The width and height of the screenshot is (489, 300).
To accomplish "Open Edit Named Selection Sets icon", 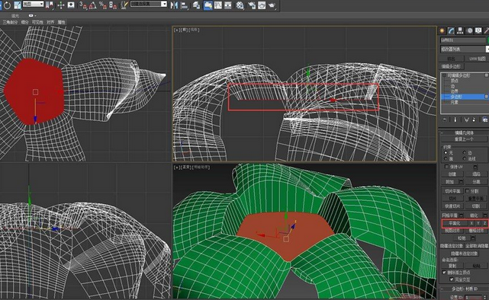I will pyautogui.click(x=124, y=5).
